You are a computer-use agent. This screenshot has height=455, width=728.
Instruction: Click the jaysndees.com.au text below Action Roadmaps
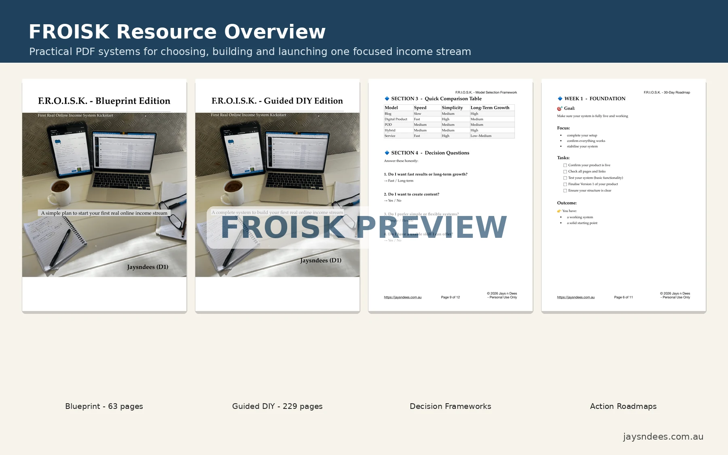point(663,437)
